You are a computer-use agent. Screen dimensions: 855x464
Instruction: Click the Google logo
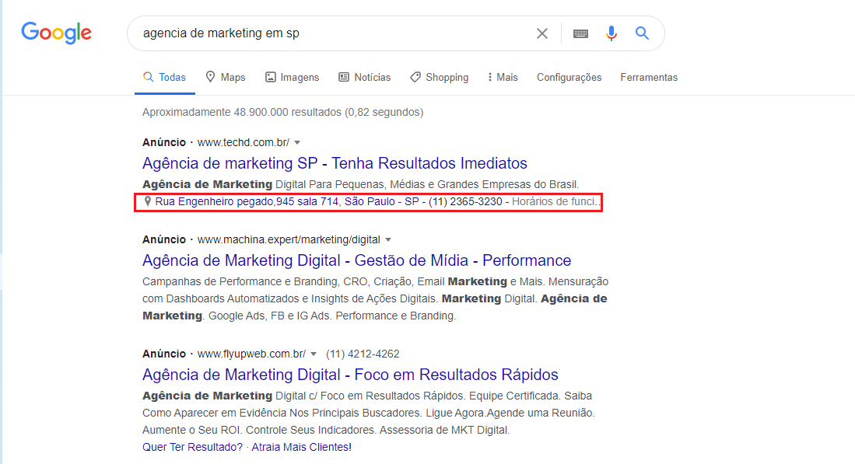(56, 33)
